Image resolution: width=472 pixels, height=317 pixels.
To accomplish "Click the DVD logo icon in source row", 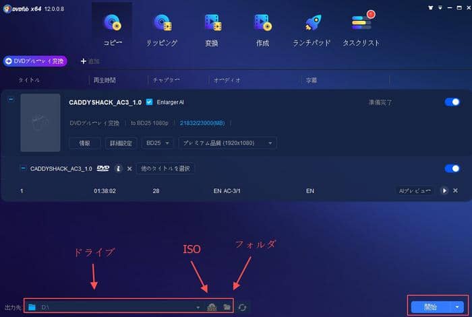I will coord(103,168).
